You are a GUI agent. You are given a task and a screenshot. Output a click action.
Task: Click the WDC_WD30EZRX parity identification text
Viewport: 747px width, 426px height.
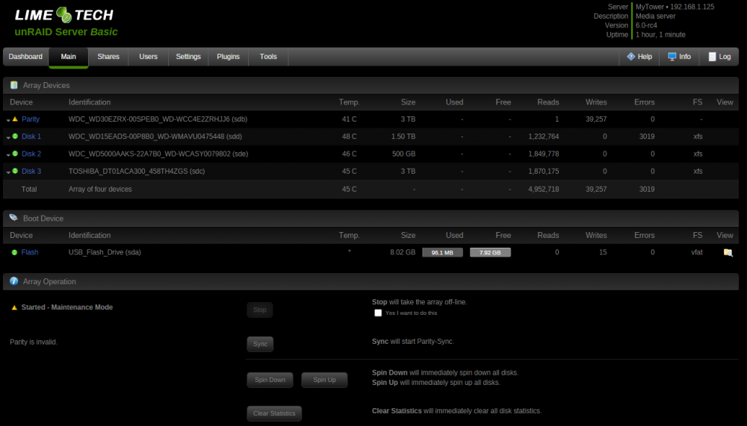[x=158, y=119]
